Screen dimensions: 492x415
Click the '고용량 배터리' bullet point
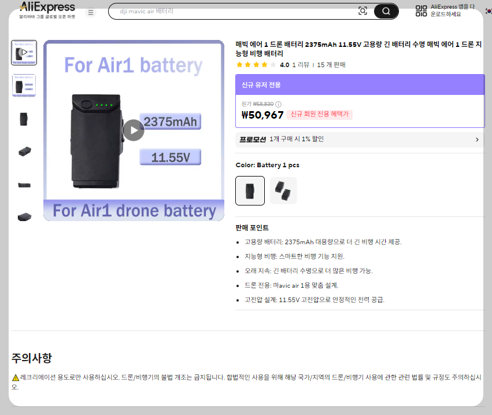[x=323, y=242]
